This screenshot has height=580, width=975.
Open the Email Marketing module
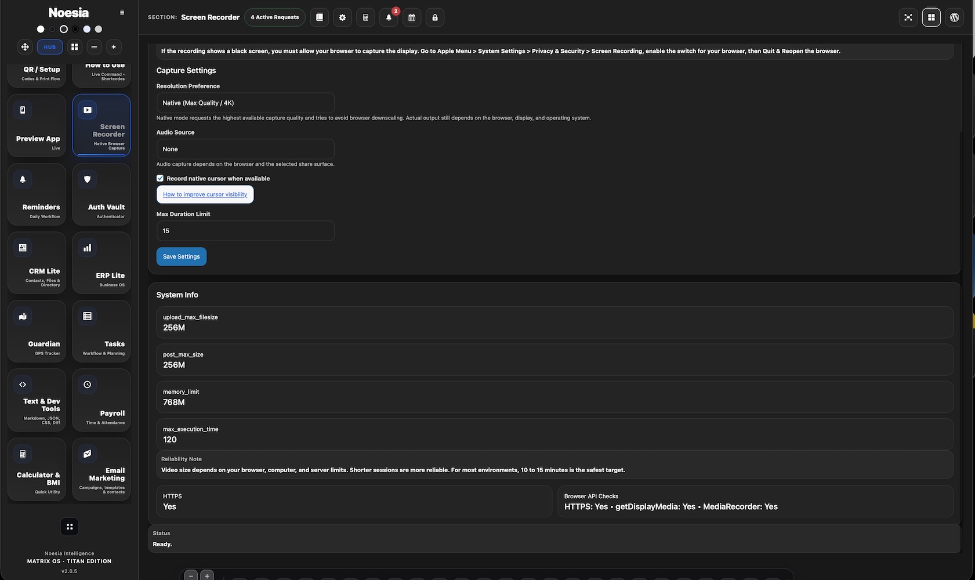[102, 469]
